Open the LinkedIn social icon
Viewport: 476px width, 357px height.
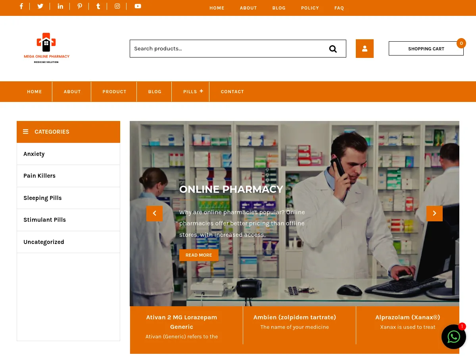point(60,6)
